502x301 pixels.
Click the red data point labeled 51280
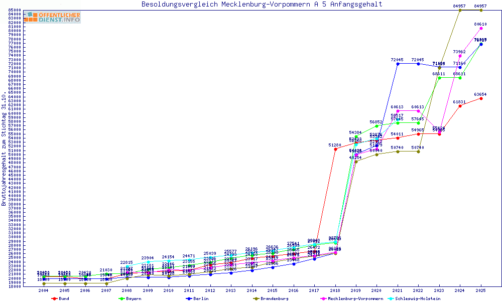coord(335,149)
